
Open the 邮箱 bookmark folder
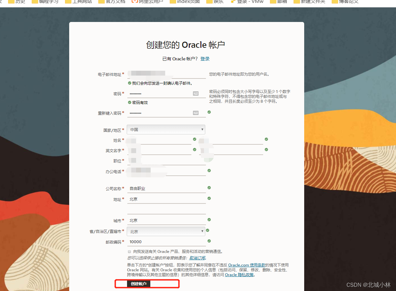click(x=279, y=2)
